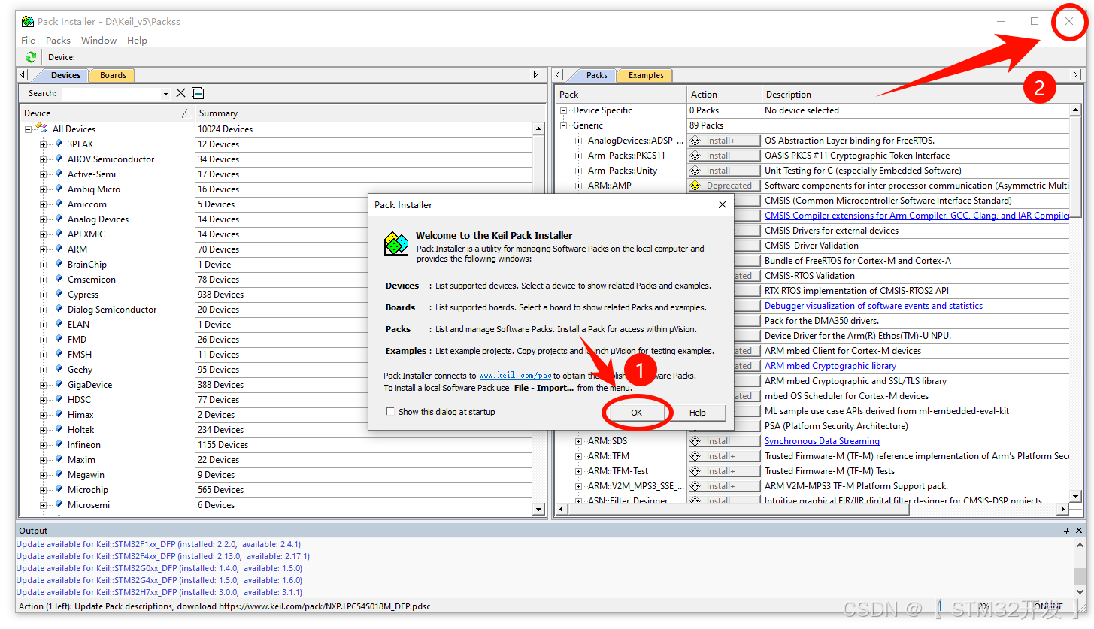The height and width of the screenshot is (629, 1094).
Task: Click the Output panel pin icon
Action: [1066, 530]
